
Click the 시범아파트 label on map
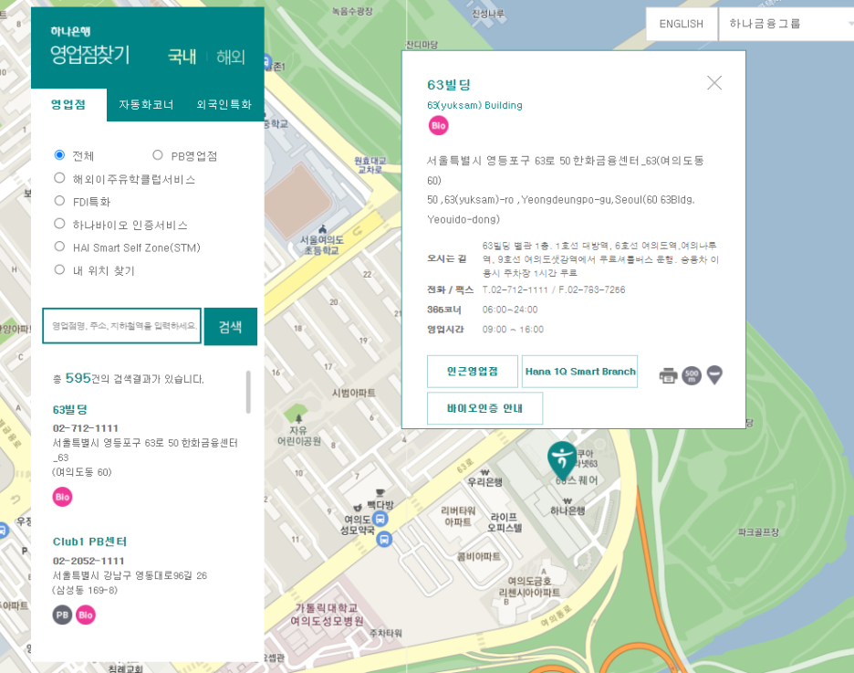pos(353,393)
